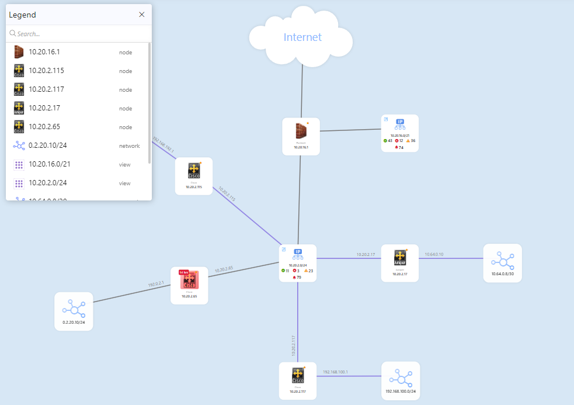Select Cisco icon for 10.20.2.65 in legend
This screenshot has width=574, height=405.
(x=19, y=127)
